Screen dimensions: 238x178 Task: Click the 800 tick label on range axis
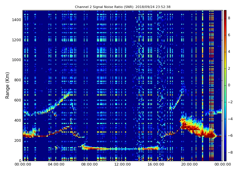(18, 80)
